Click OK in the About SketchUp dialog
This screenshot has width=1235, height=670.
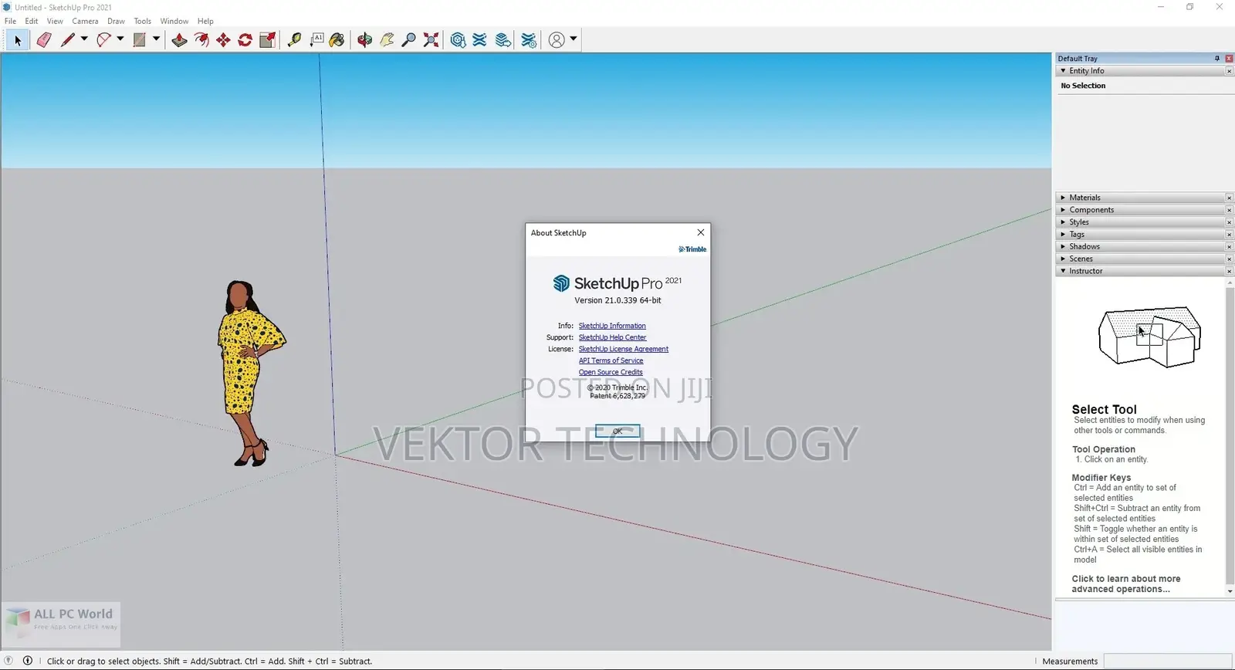click(617, 431)
